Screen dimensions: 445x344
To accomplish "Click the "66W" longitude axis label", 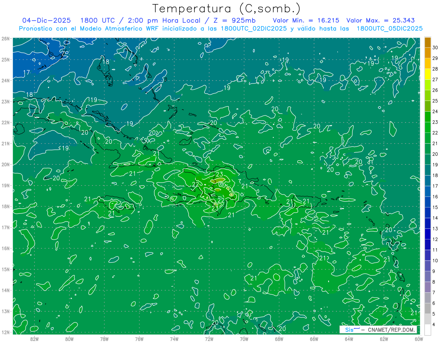I will coord(314,339).
